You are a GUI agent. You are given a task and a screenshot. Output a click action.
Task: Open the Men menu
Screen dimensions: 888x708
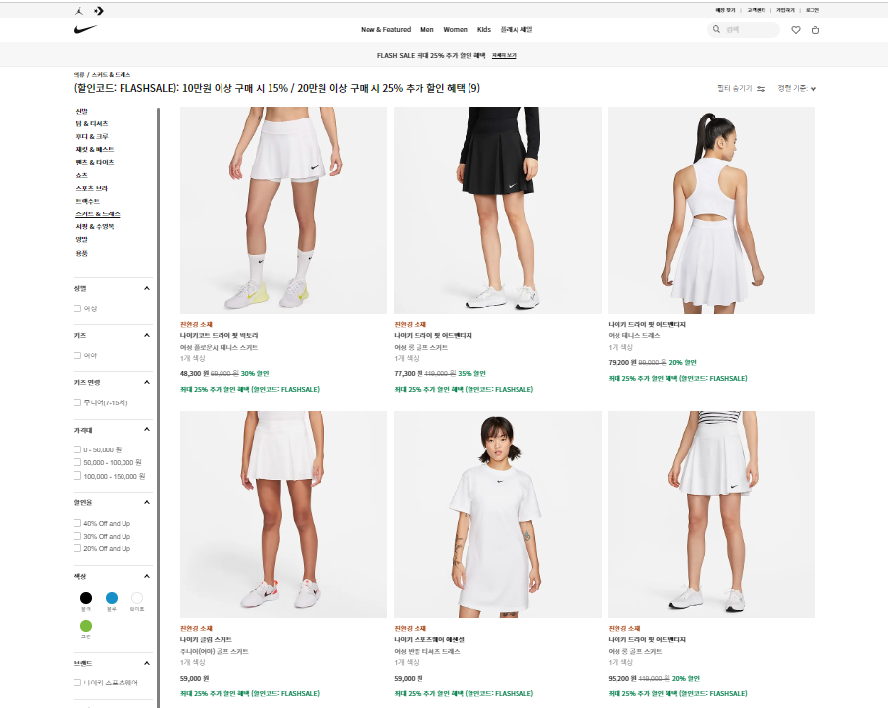click(427, 30)
